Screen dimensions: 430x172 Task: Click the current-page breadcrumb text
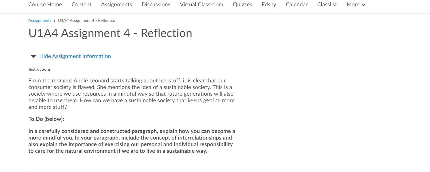pyautogui.click(x=87, y=20)
